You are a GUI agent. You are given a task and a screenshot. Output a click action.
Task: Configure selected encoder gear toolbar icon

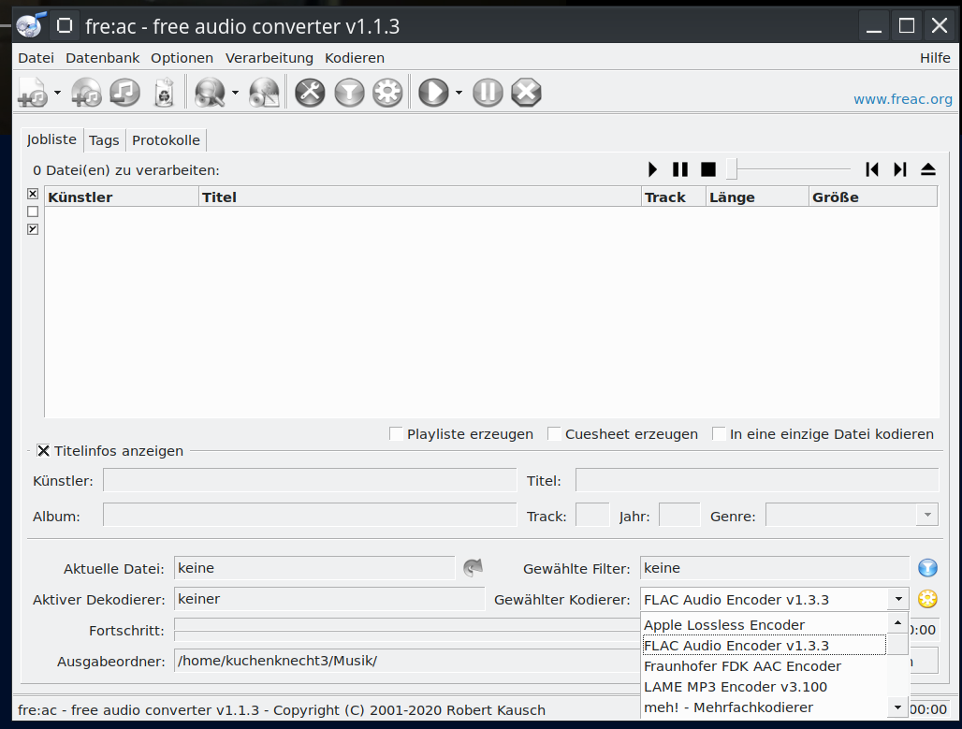(387, 93)
